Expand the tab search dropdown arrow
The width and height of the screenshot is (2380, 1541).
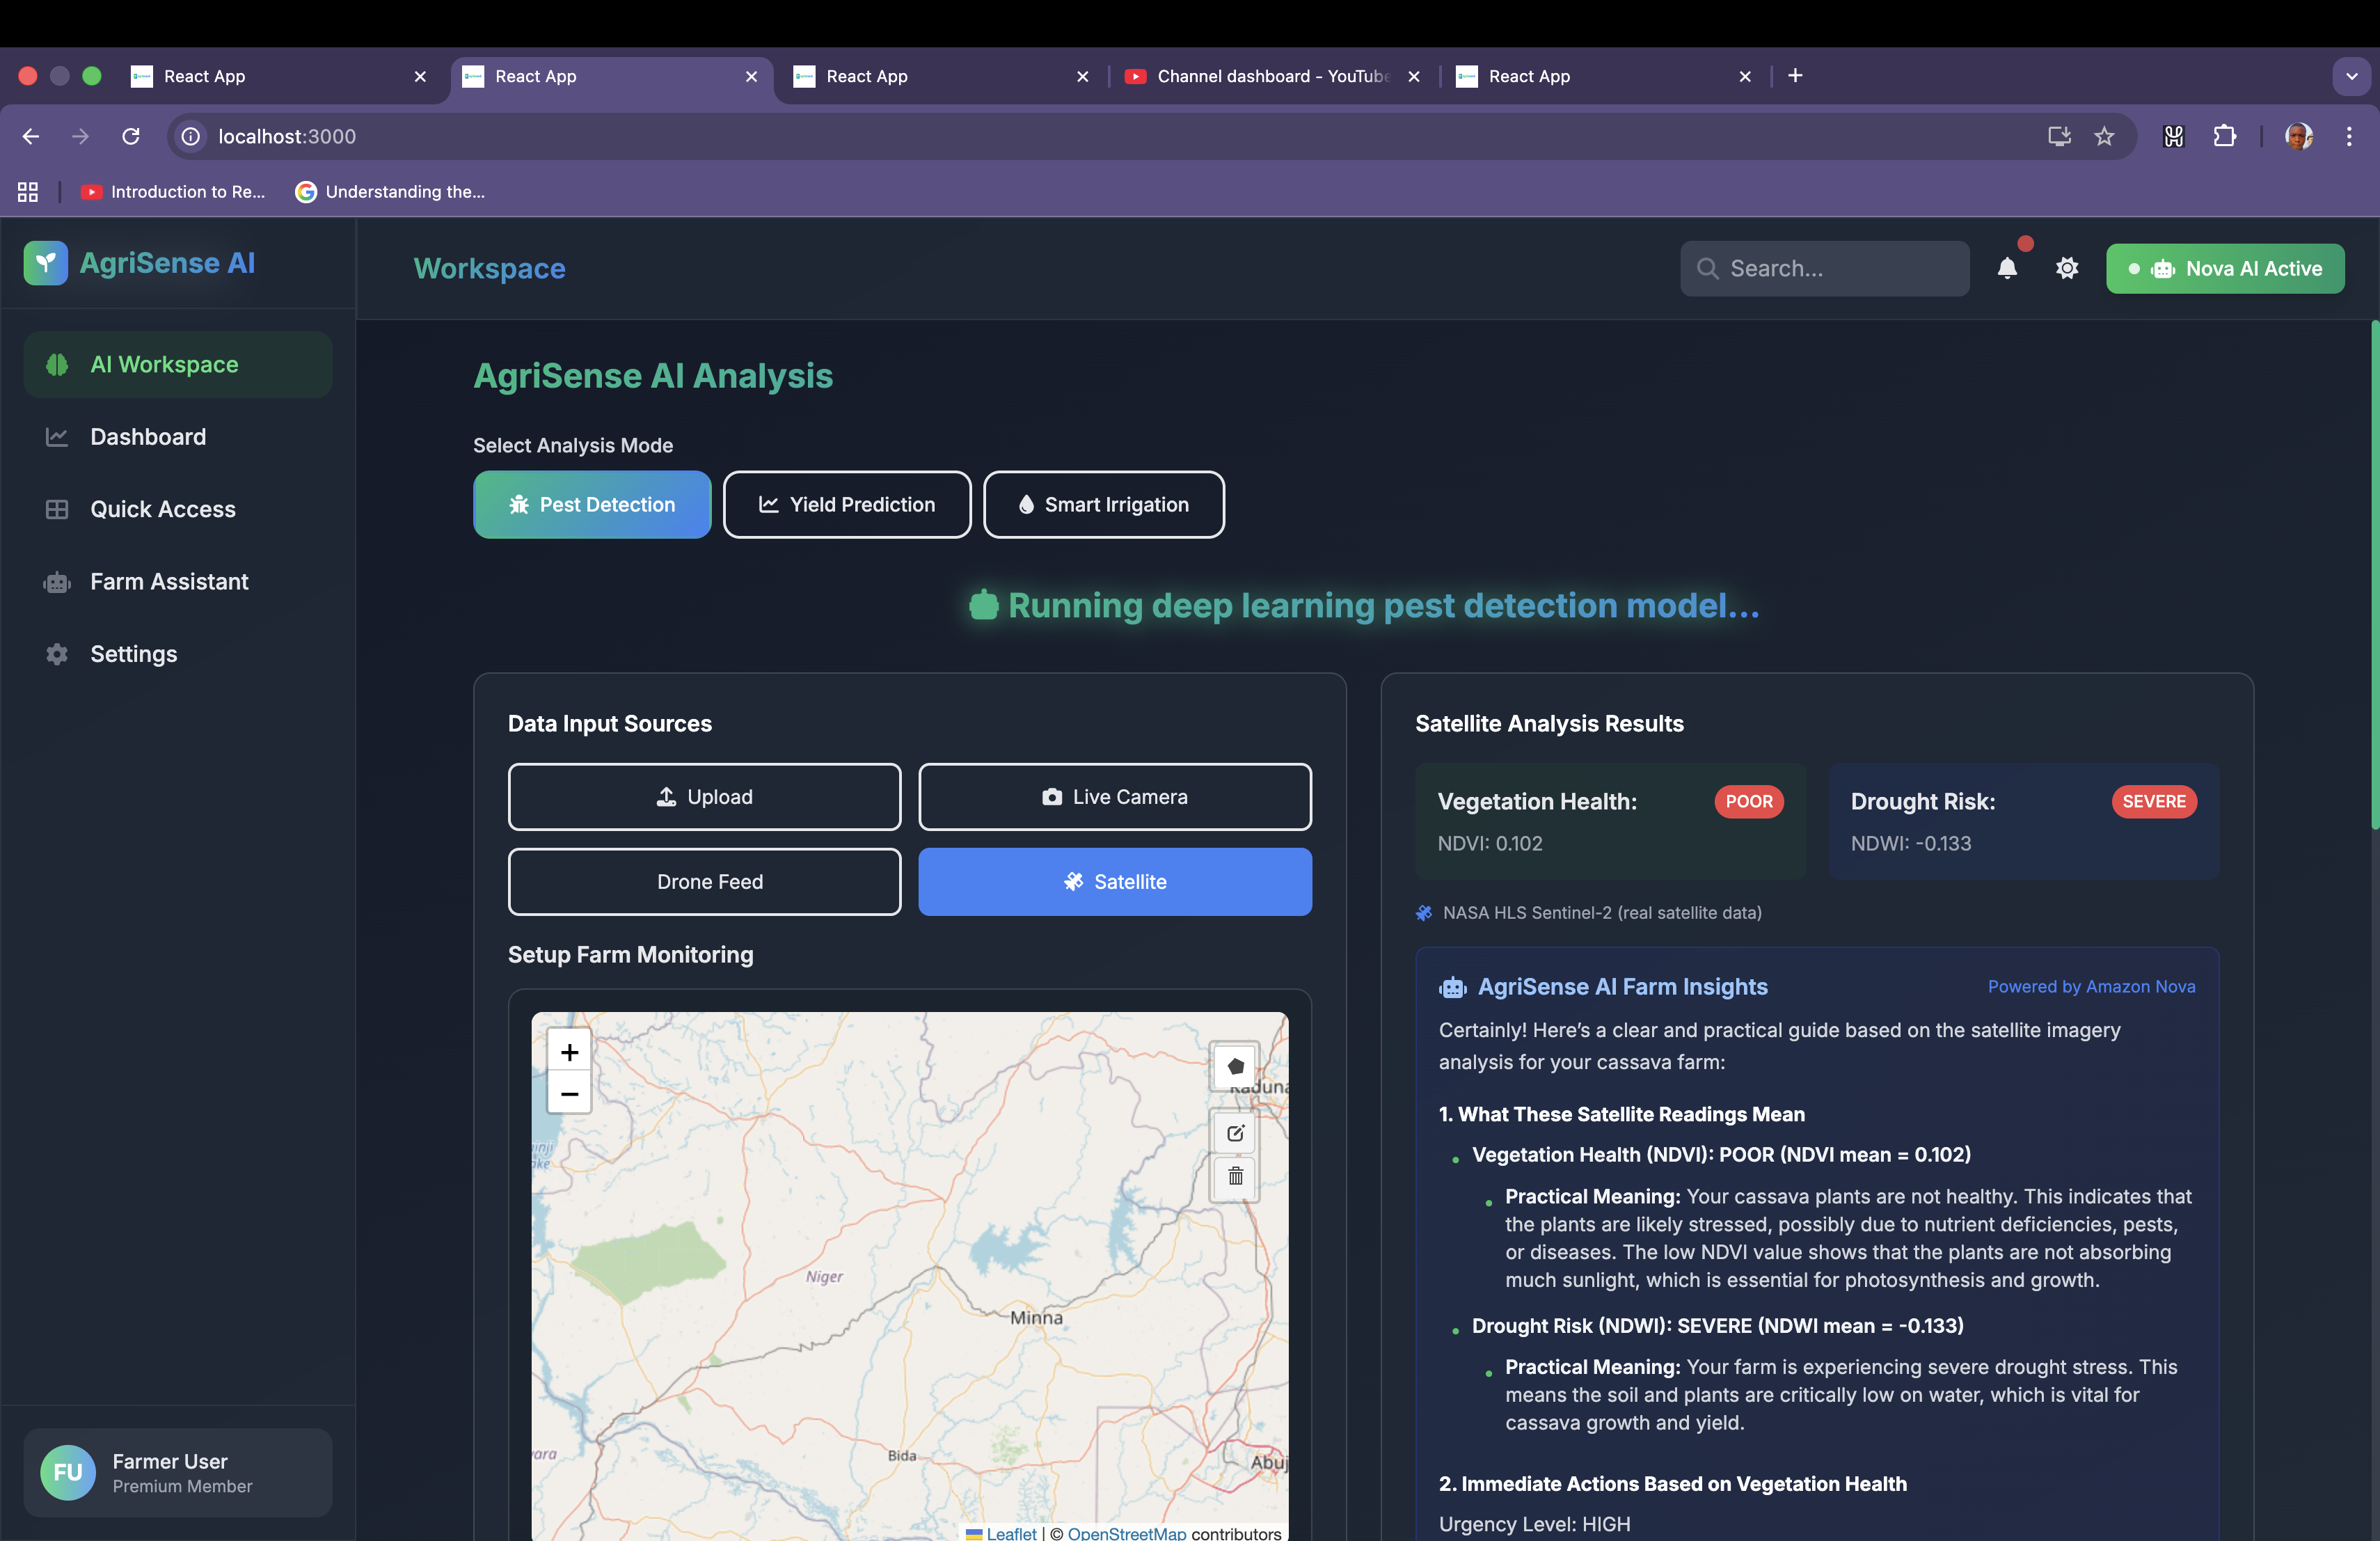click(x=2351, y=76)
